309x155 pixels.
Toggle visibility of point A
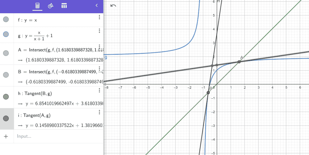(x=6, y=53)
